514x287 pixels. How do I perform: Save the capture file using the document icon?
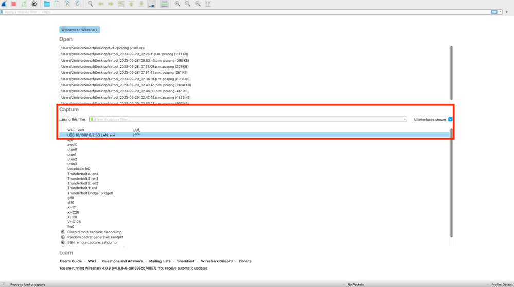[x=57, y=4]
